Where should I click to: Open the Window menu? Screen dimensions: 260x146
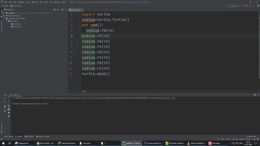[57, 2]
